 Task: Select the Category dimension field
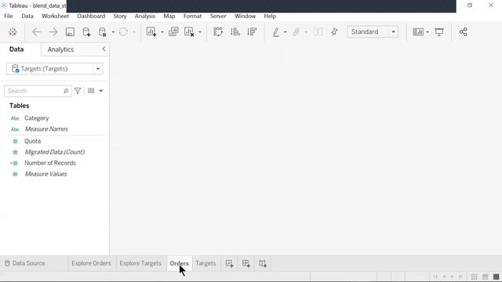37,118
